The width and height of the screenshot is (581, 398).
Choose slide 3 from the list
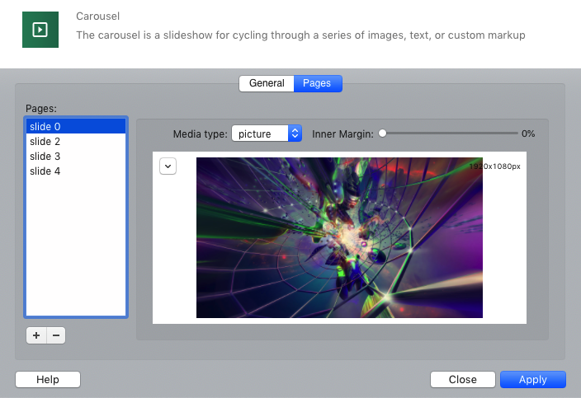[x=75, y=157]
